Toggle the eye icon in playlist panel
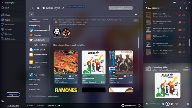This screenshot has width=192, height=108. 186,8
